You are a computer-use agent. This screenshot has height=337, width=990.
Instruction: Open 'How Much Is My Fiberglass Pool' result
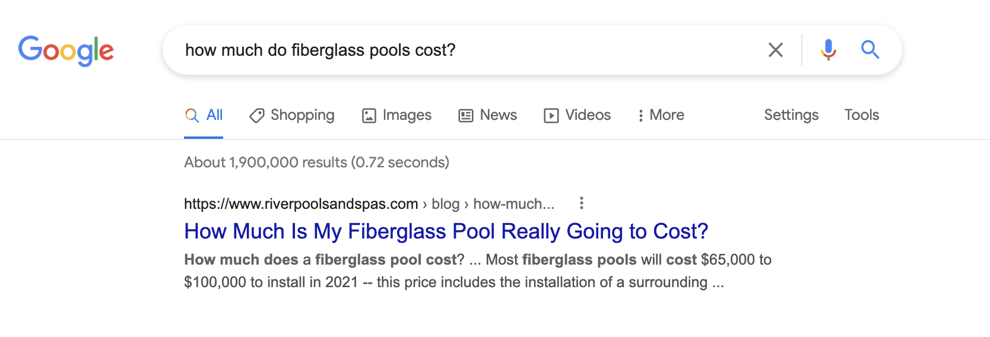tap(446, 231)
